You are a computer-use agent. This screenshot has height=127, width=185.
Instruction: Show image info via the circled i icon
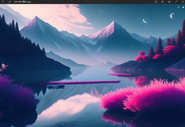[178, 7]
